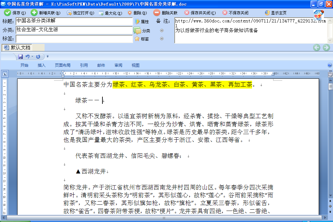Click the 删除关联 red minus icon

(157, 13)
